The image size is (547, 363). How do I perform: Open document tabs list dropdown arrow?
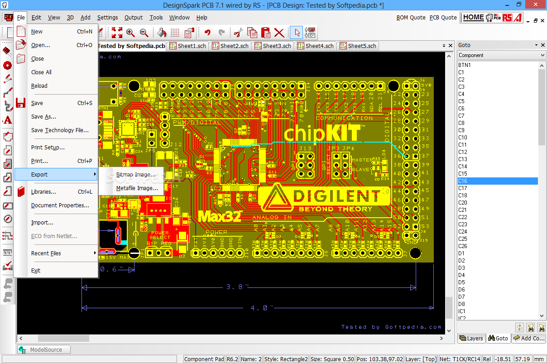click(x=443, y=46)
